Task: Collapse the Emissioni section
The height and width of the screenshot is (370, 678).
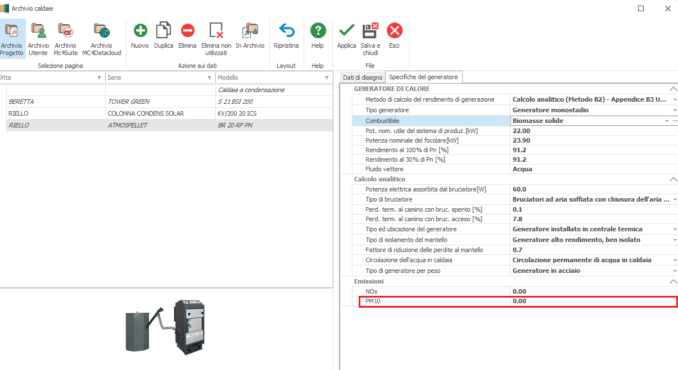Action: pos(672,281)
